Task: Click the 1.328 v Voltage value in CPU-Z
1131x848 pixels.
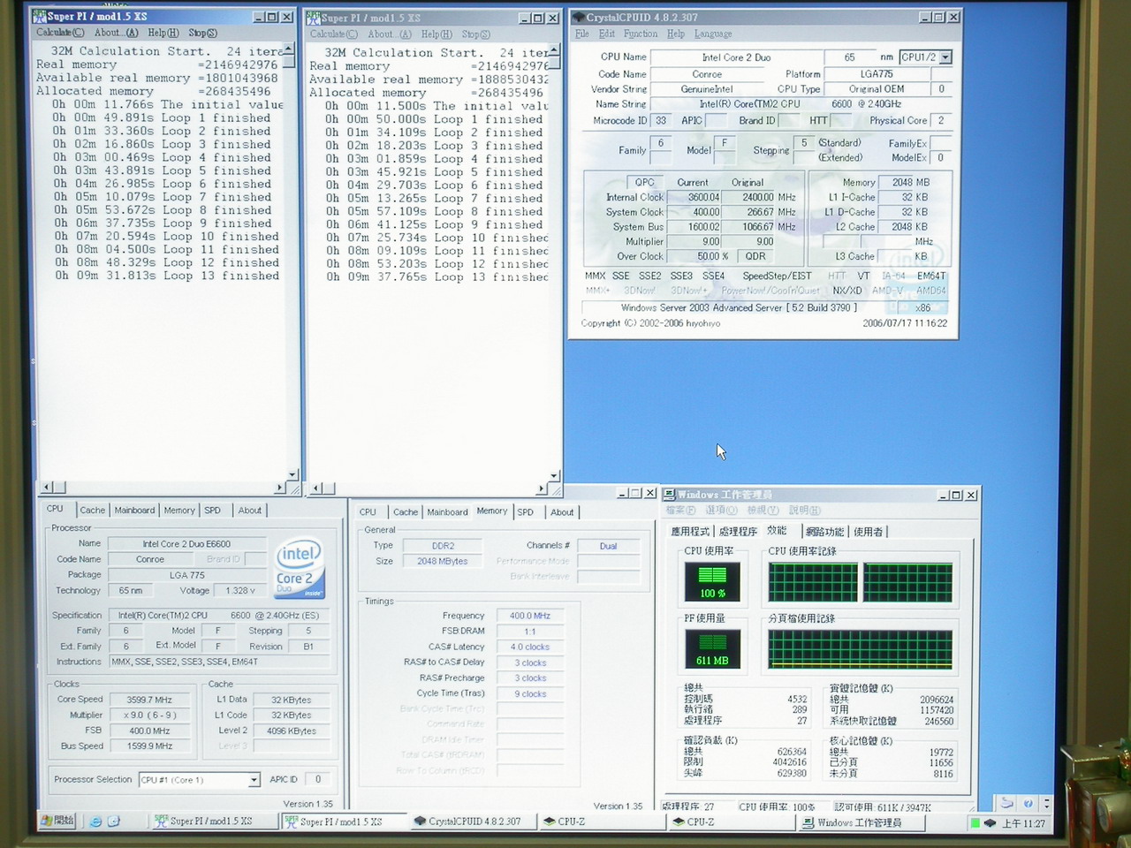Action: (239, 591)
